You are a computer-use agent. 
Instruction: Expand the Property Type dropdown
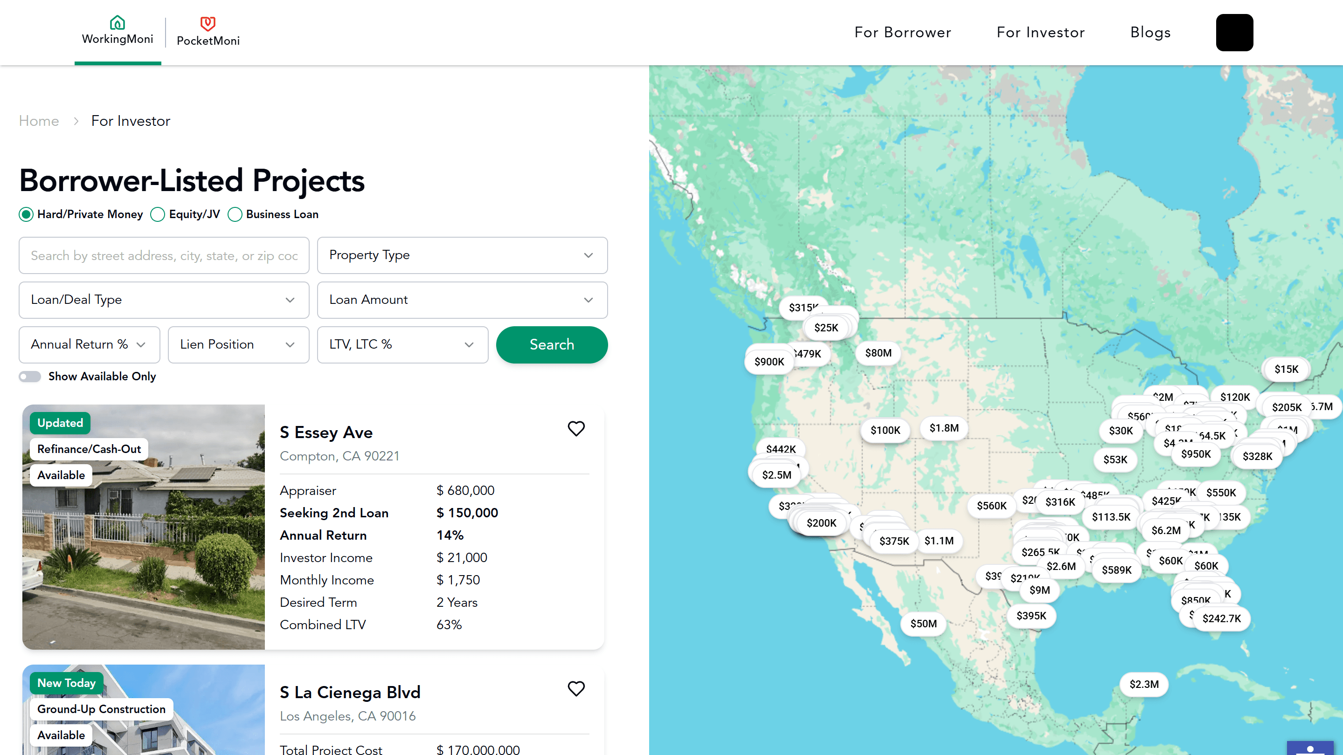(462, 255)
